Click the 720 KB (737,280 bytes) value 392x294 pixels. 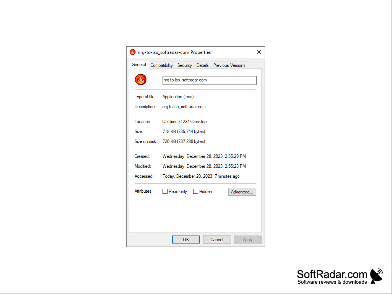(184, 141)
